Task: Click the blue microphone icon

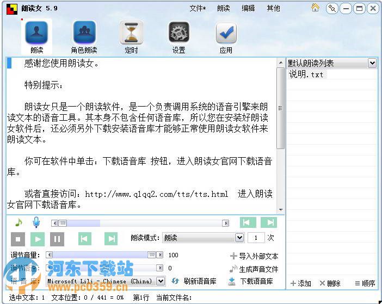Action: (x=36, y=222)
